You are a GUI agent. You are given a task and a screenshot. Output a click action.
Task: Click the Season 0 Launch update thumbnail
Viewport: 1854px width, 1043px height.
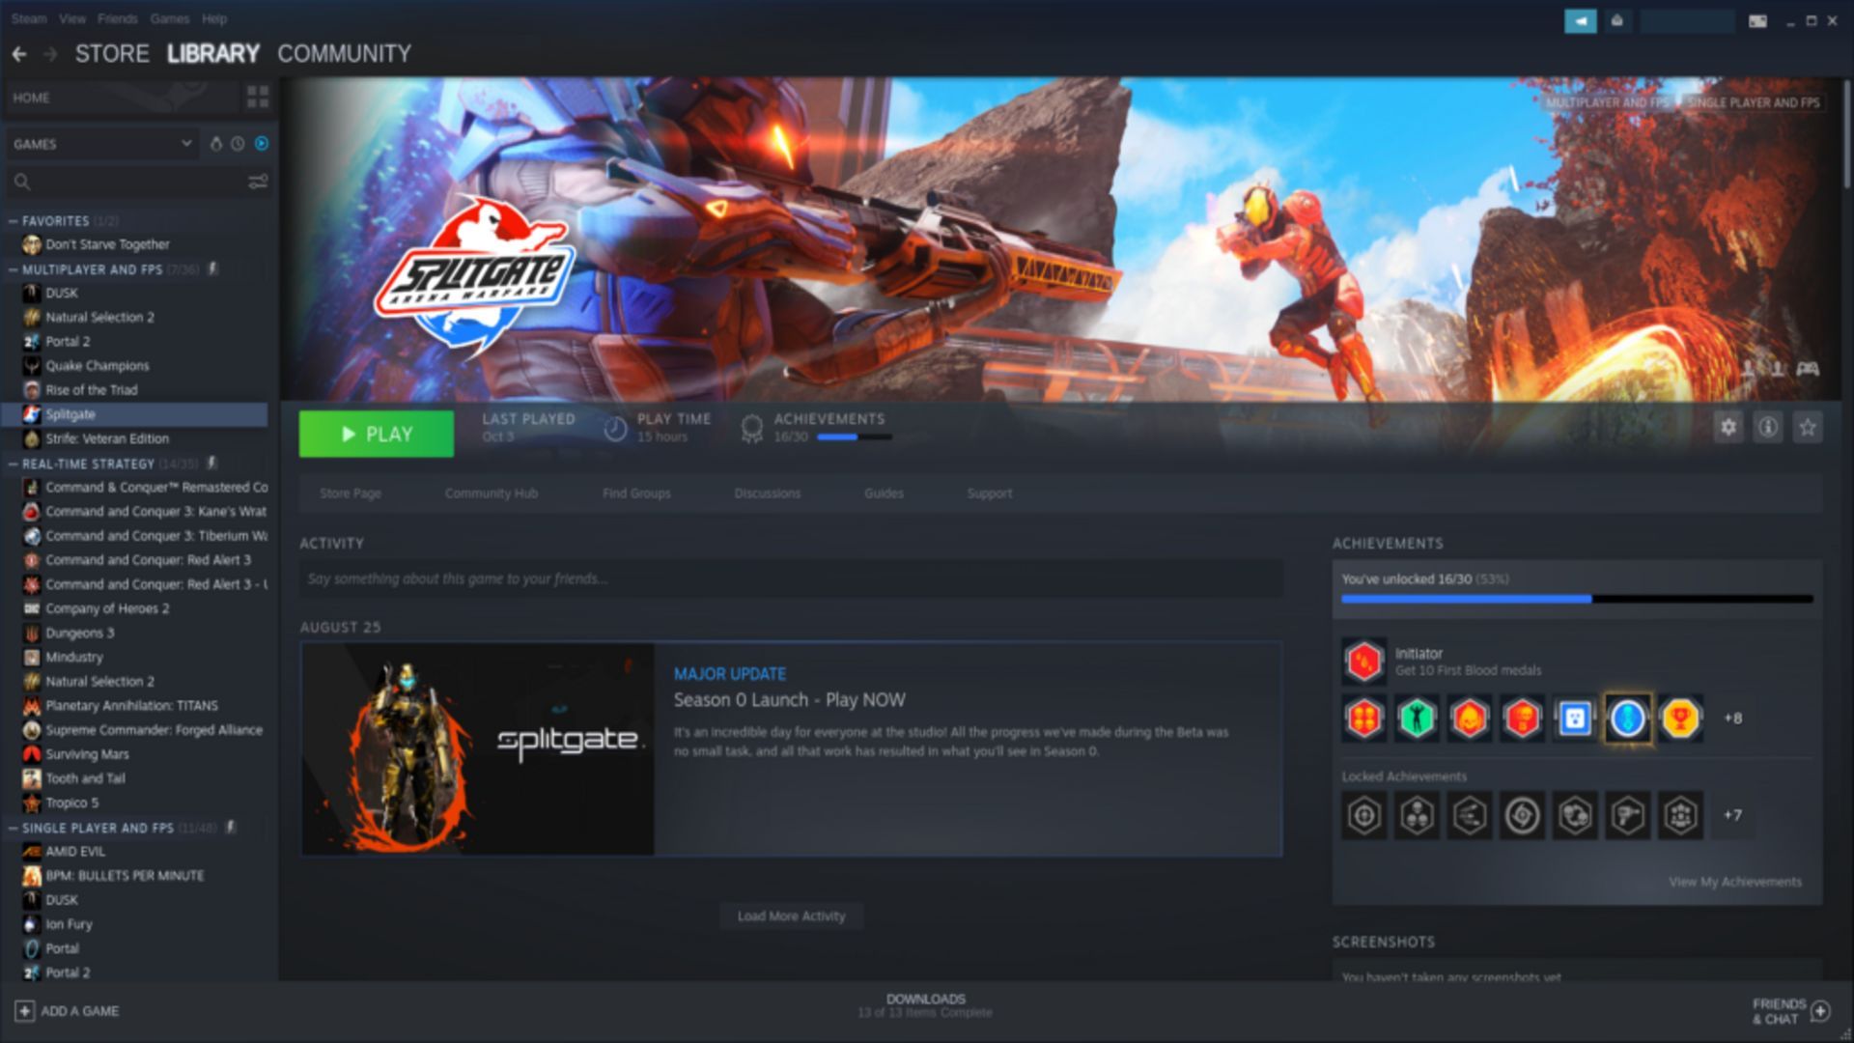click(479, 750)
